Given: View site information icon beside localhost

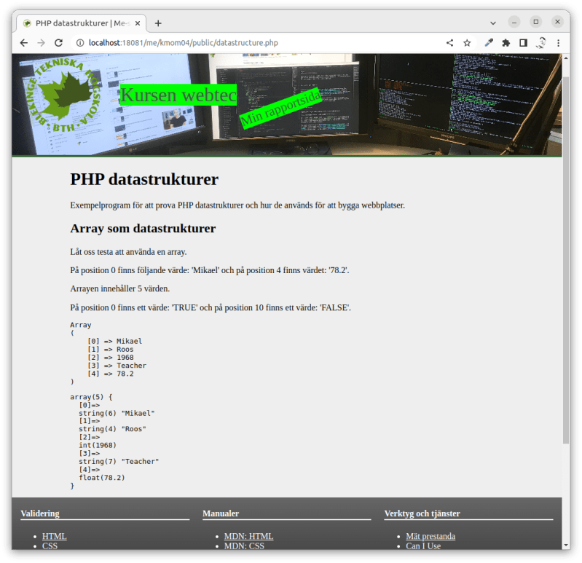Looking at the screenshot, I should pos(80,43).
